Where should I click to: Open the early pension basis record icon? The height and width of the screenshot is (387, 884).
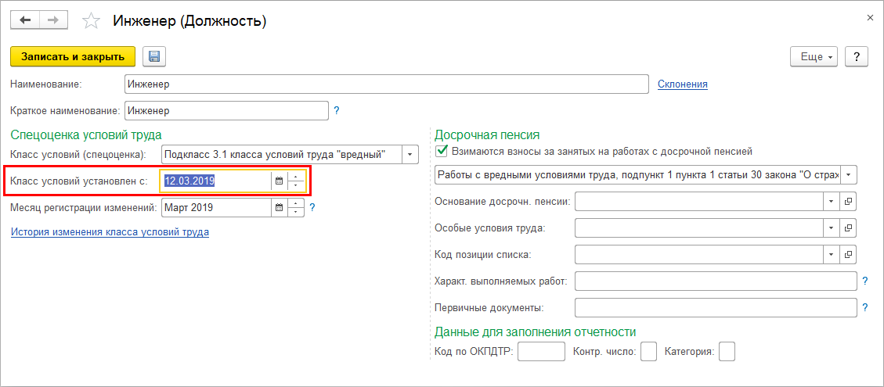[847, 202]
